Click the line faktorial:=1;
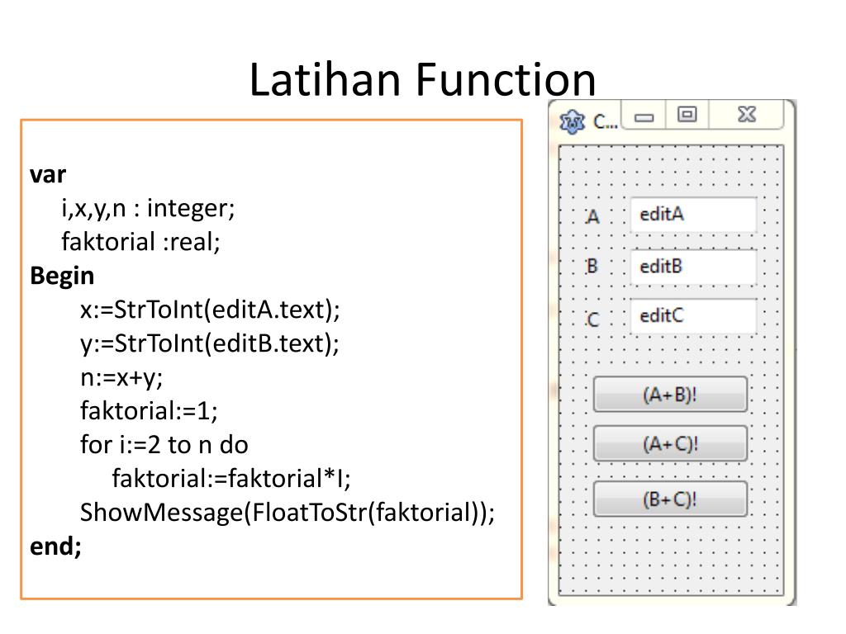Viewport: 846px width, 634px height. click(x=149, y=411)
